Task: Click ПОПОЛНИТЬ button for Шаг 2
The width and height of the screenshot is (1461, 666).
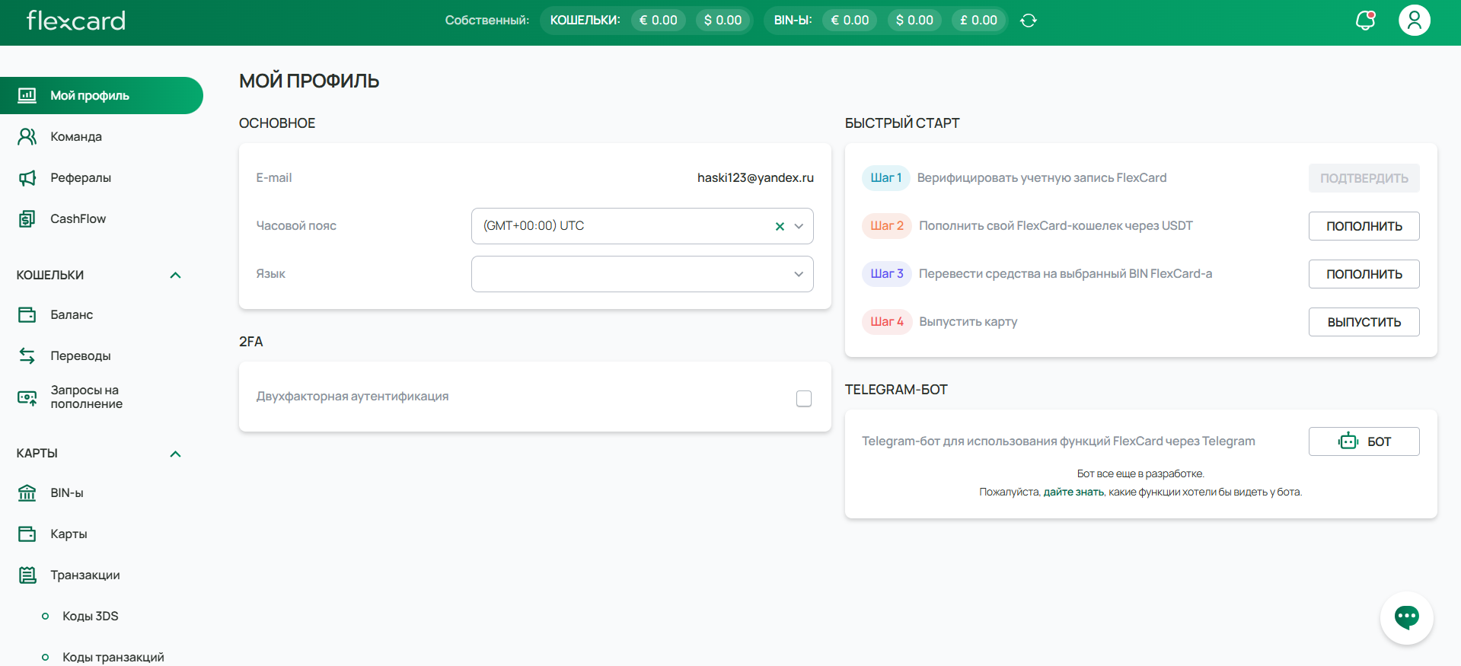Action: tap(1364, 226)
